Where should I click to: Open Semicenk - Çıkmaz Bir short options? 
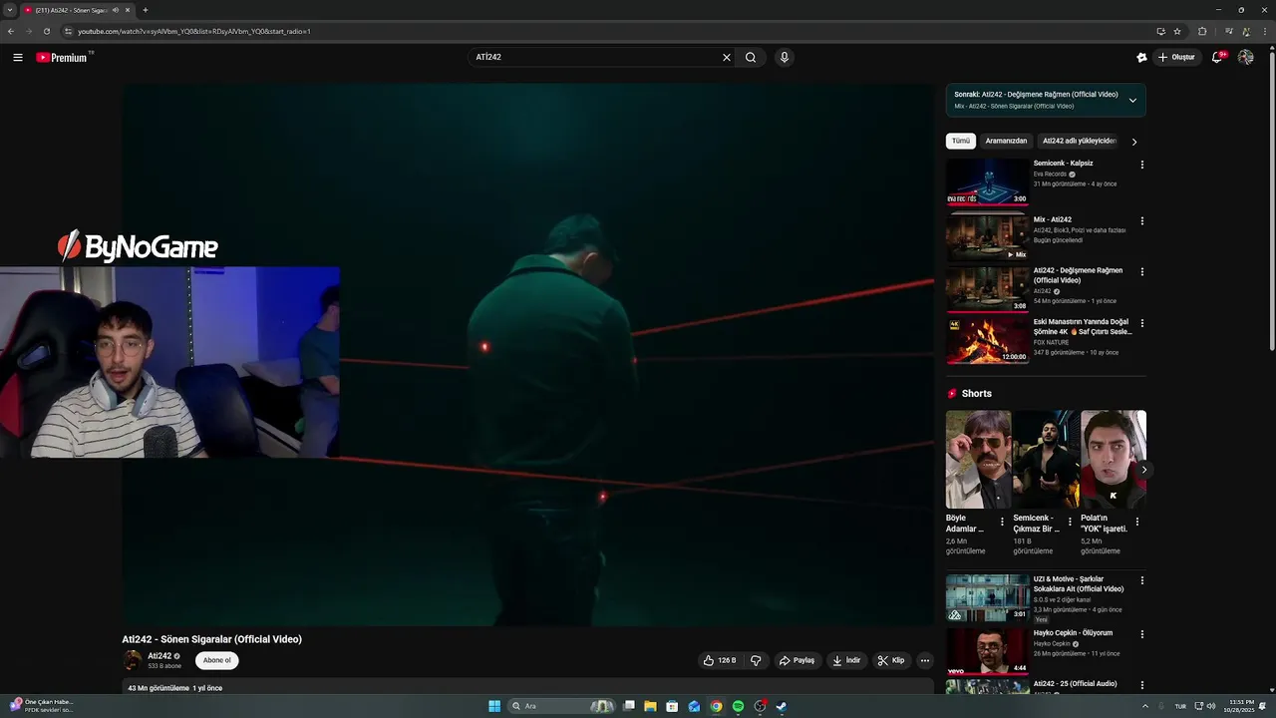1071,522
